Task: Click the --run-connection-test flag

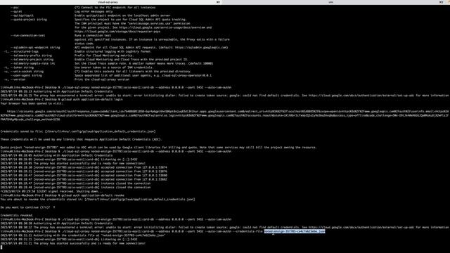Action: pos(28,36)
